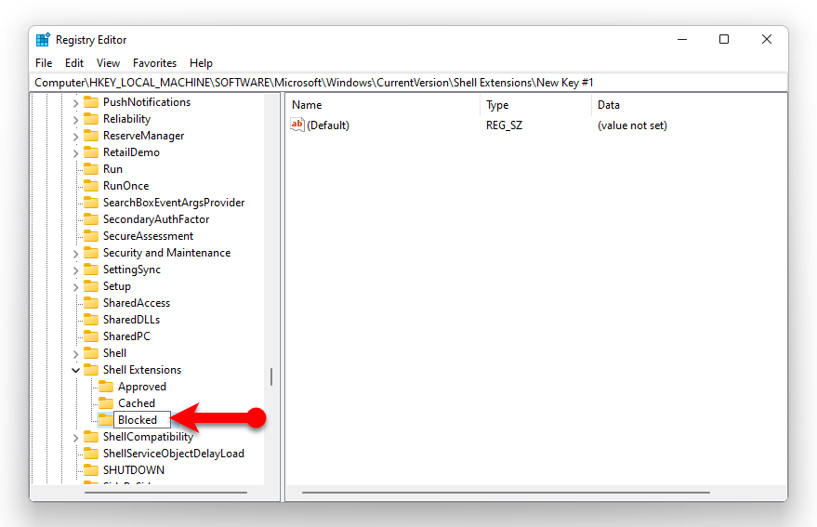The image size is (817, 527).
Task: Click the SharedAccess folder icon
Action: (x=91, y=302)
